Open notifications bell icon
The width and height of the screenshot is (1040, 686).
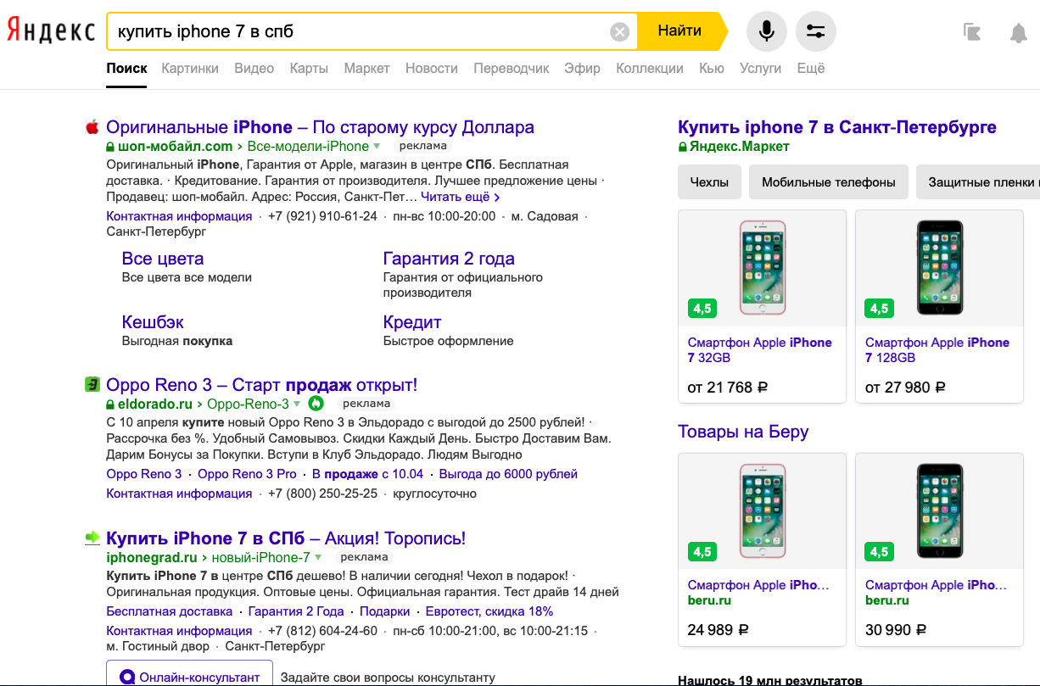pos(1019,32)
